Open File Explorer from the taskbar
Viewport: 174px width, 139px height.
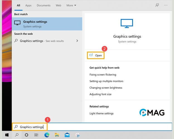(x=57, y=135)
